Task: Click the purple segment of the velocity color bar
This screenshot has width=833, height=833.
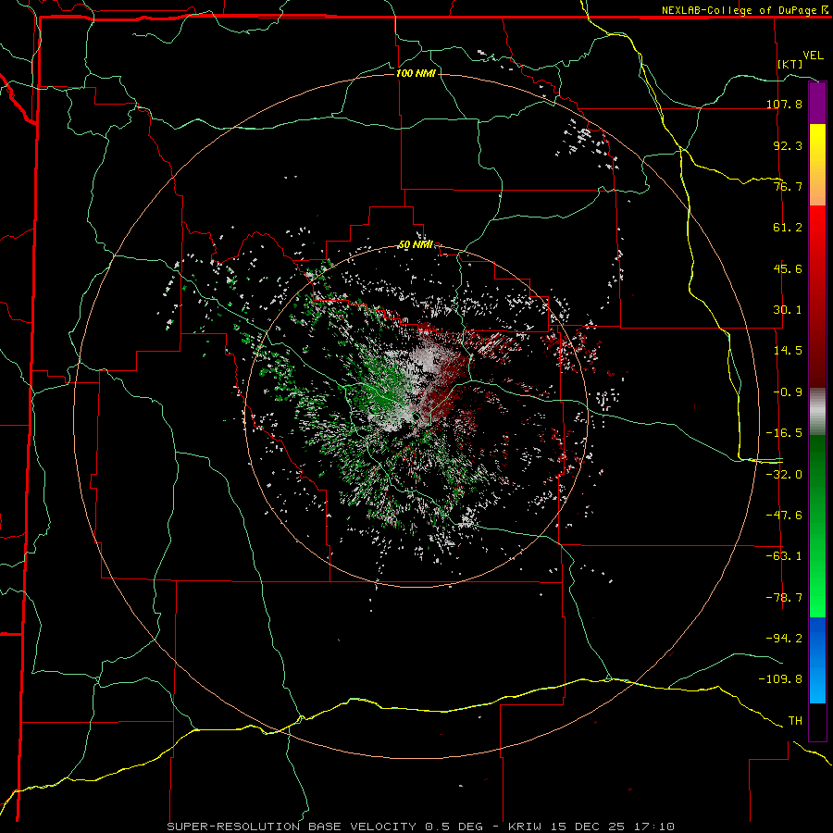Action: [817, 103]
